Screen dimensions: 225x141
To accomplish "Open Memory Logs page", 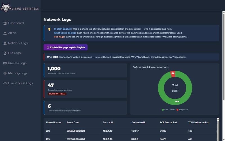I will (18, 73).
